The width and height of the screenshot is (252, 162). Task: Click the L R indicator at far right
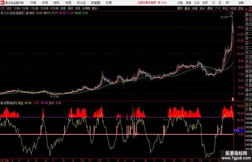(x=248, y=9)
